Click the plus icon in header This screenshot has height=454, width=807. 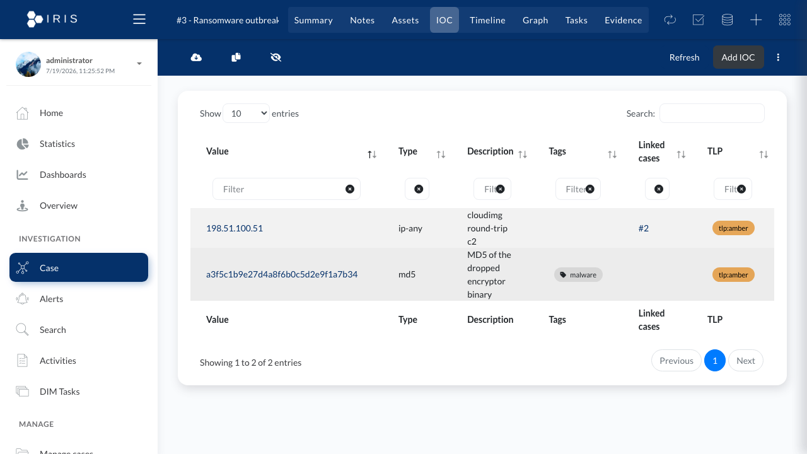[x=756, y=20]
